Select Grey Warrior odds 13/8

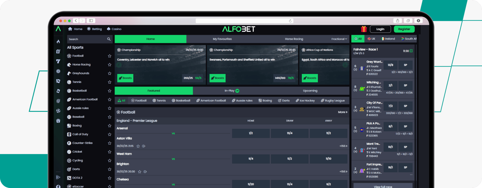[390, 65]
